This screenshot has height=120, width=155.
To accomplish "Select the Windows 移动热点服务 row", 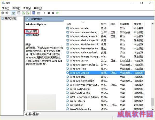I will pyautogui.click(x=105, y=81).
